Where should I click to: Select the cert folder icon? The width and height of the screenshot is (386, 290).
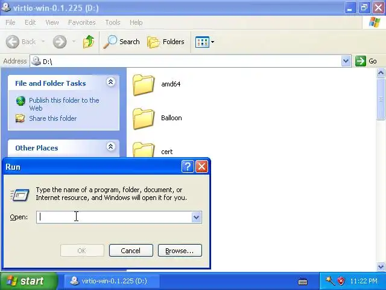point(144,150)
